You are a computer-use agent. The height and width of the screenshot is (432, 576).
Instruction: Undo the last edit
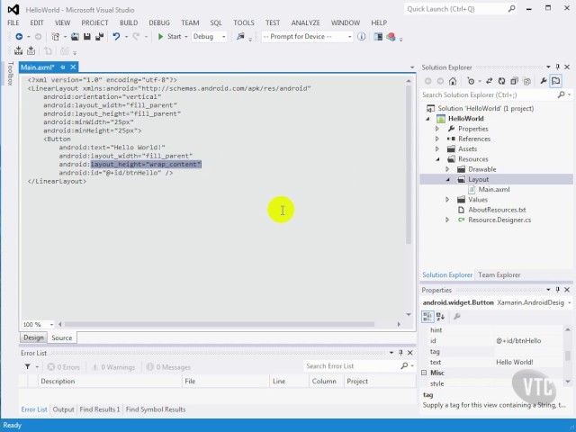(116, 36)
